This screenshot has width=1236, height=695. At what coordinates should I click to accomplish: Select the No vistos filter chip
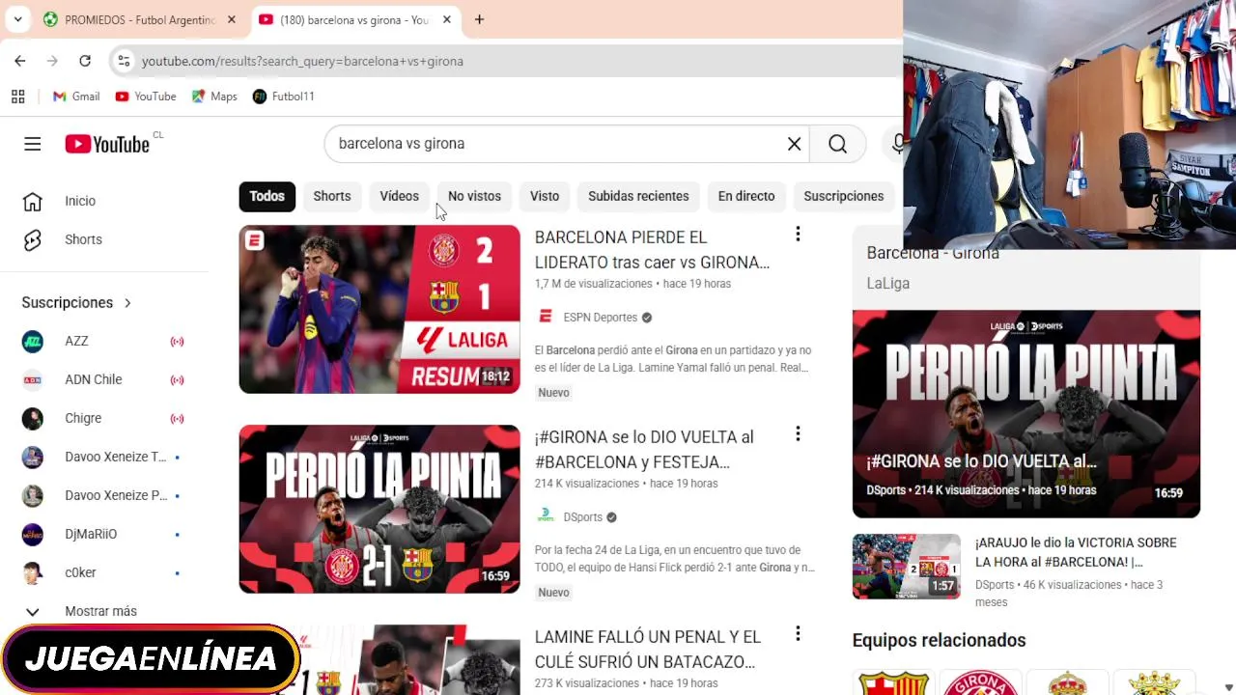point(474,196)
